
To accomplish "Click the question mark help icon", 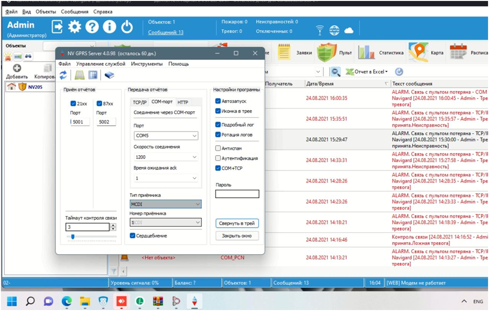I will click(92, 27).
